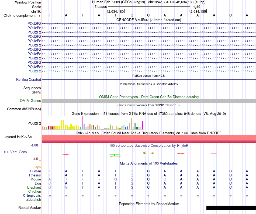Select the 'Dog' alignment row label

pos(38,183)
